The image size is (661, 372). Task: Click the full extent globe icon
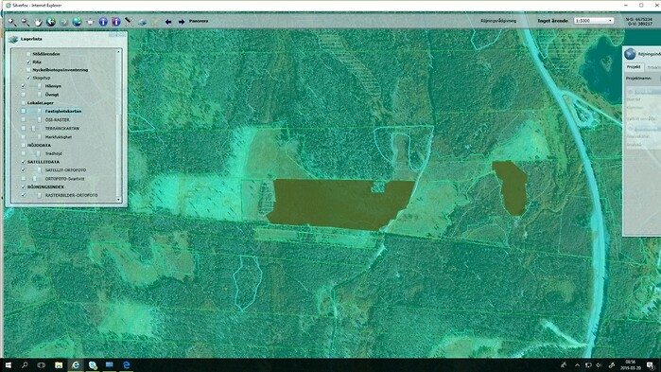[77, 22]
